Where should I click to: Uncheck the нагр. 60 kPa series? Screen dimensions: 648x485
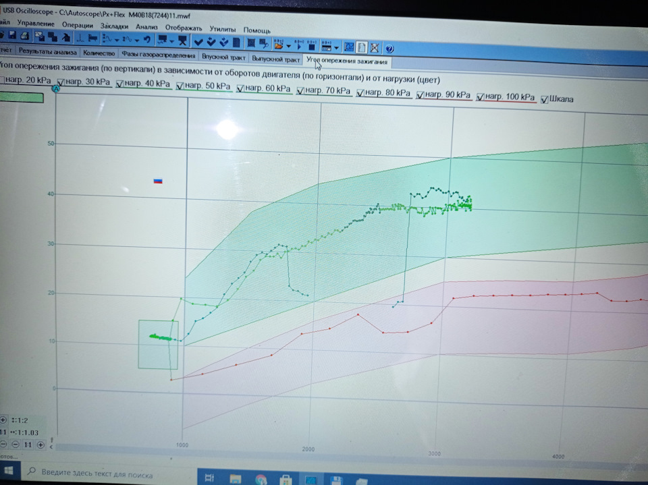pos(240,88)
